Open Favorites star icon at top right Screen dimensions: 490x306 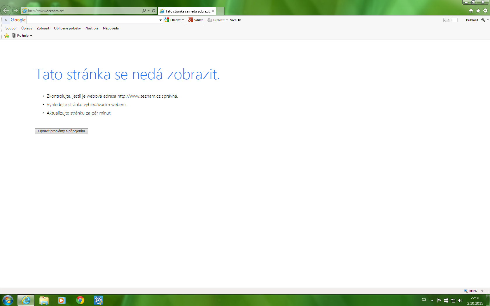(478, 11)
